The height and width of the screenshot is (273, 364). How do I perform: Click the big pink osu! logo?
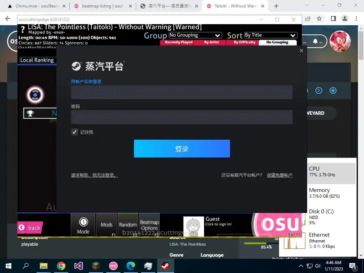coord(277,225)
